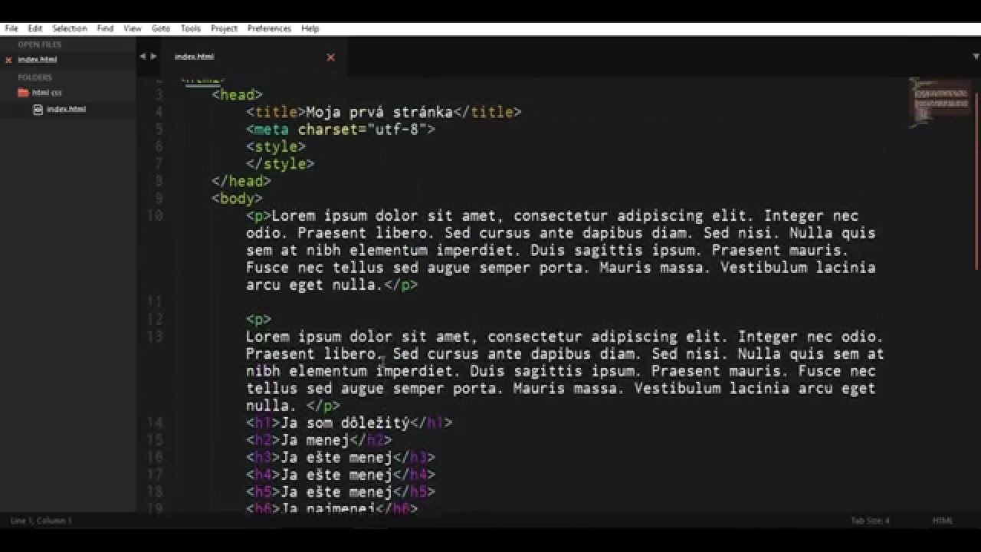The width and height of the screenshot is (981, 552).
Task: Click the opening style tag
Action: tap(276, 146)
